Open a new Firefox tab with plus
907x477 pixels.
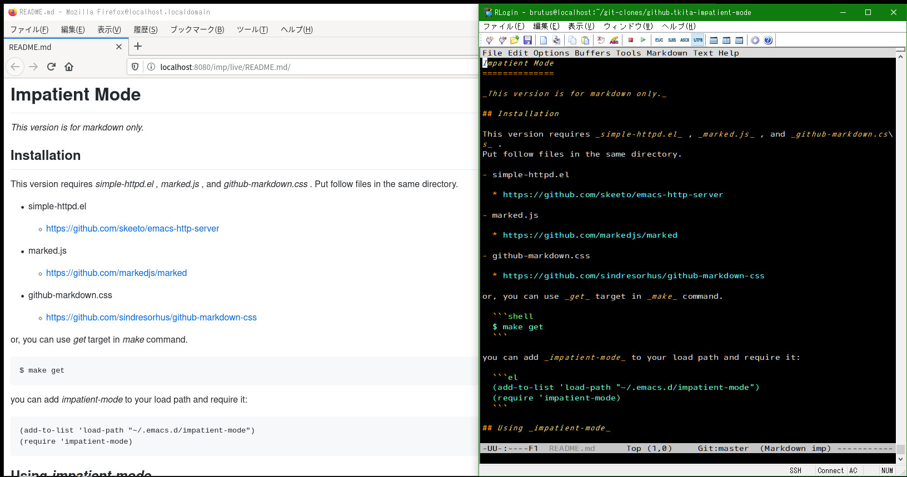pyautogui.click(x=138, y=47)
